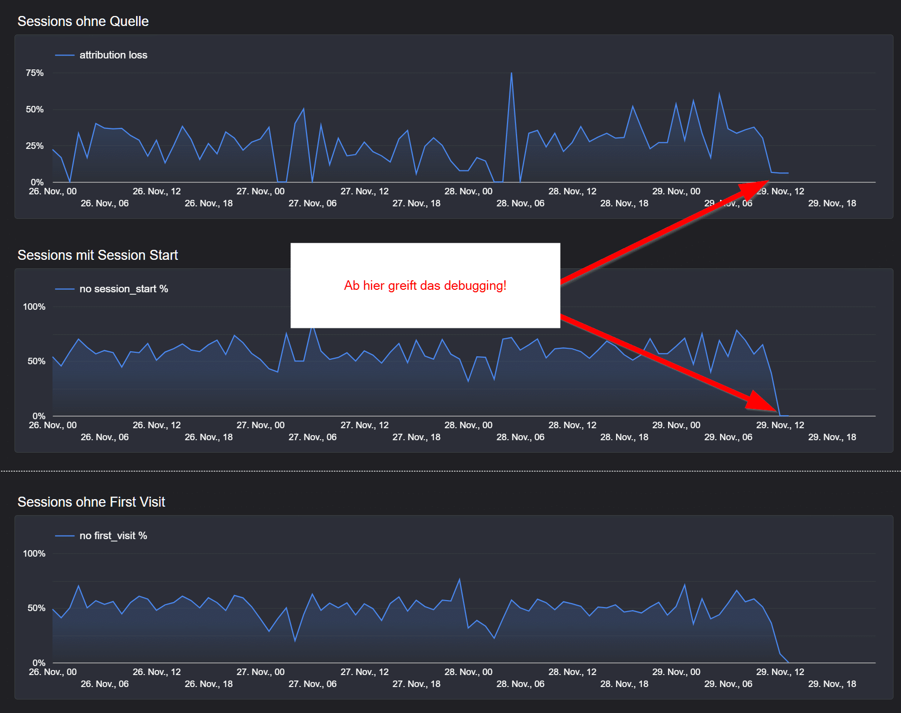Click the 'no first_visit %' legend entry
This screenshot has height=713, width=901.
(x=113, y=536)
